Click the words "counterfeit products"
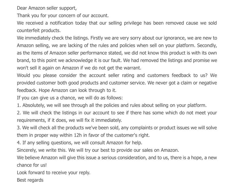The image size is (237, 187). click(39, 30)
